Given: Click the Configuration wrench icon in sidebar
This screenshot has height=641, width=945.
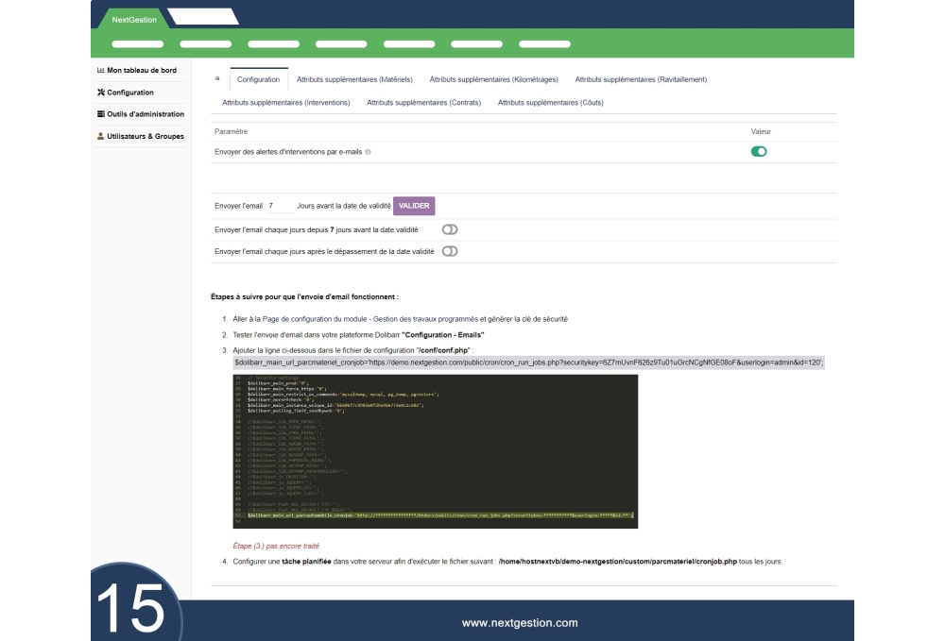Looking at the screenshot, I should [x=101, y=93].
